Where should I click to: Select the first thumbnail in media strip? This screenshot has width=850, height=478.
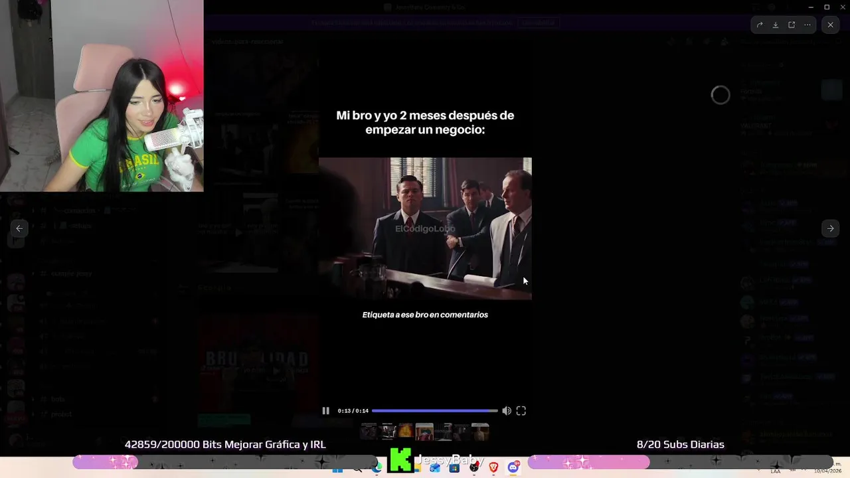click(369, 432)
